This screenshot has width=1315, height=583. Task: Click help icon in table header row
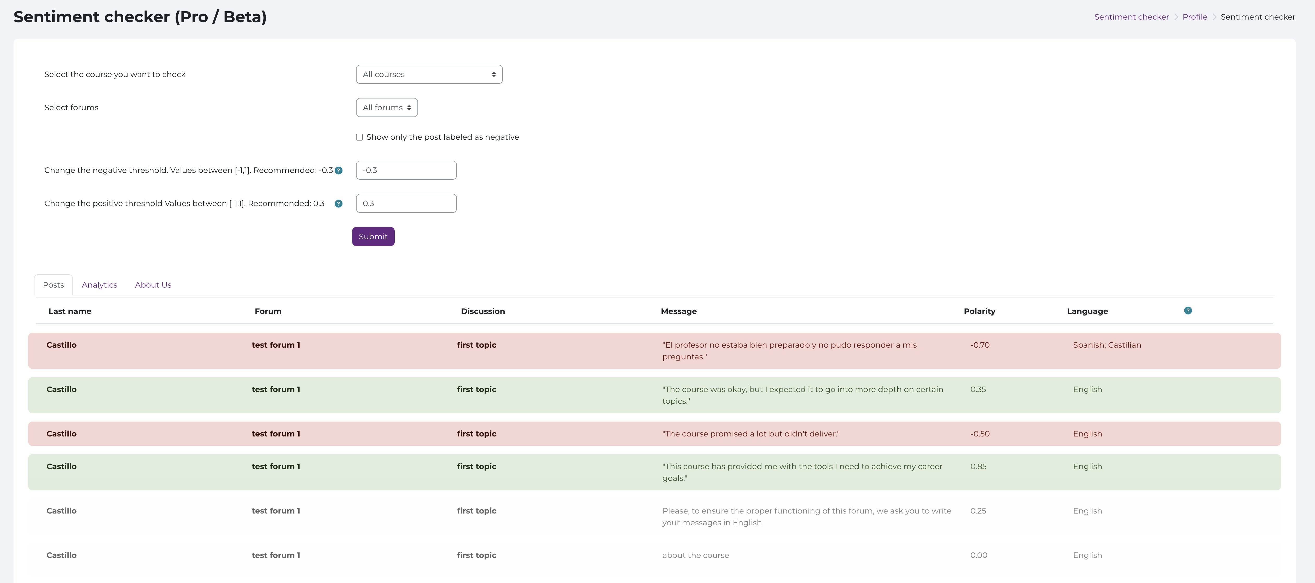(1187, 310)
